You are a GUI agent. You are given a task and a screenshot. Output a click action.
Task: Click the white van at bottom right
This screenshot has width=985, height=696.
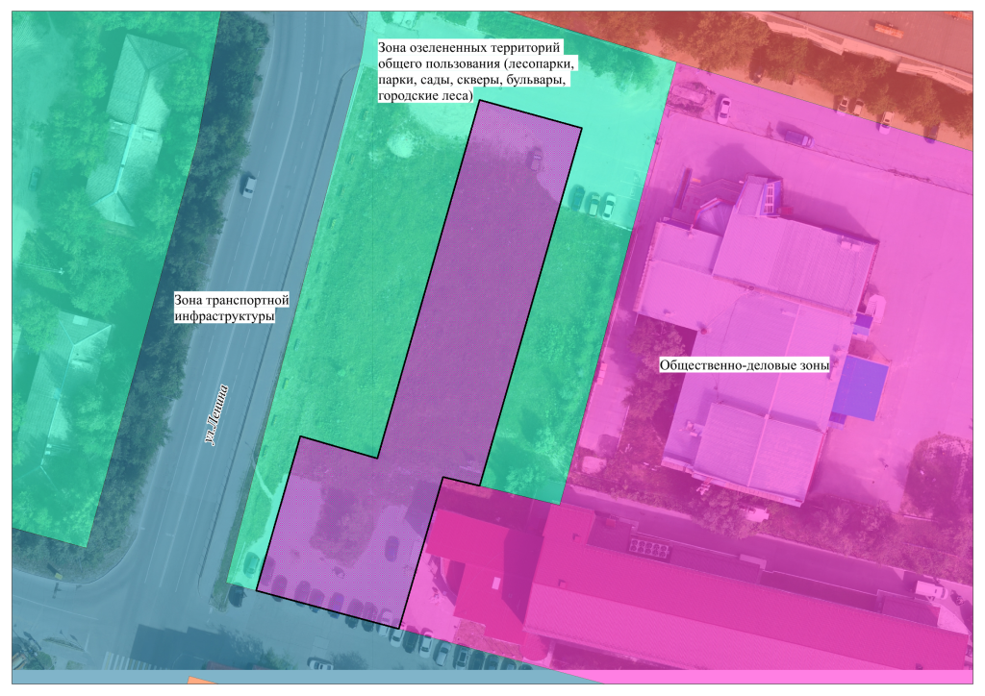[931, 589]
